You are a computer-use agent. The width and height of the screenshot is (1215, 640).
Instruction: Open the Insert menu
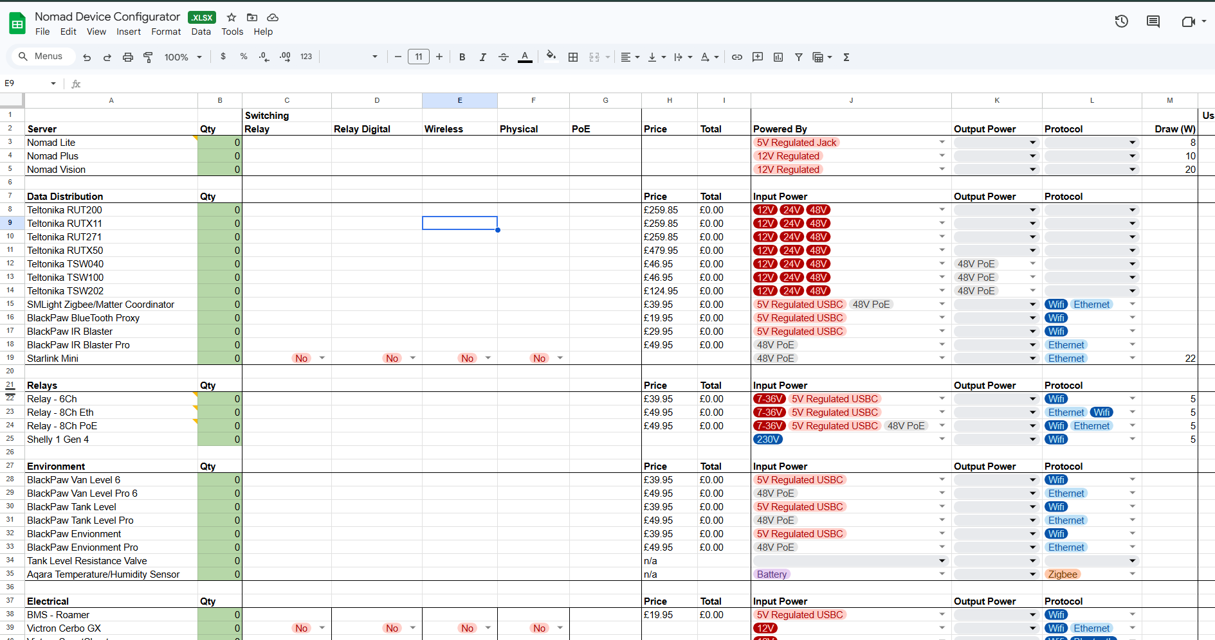pyautogui.click(x=129, y=31)
